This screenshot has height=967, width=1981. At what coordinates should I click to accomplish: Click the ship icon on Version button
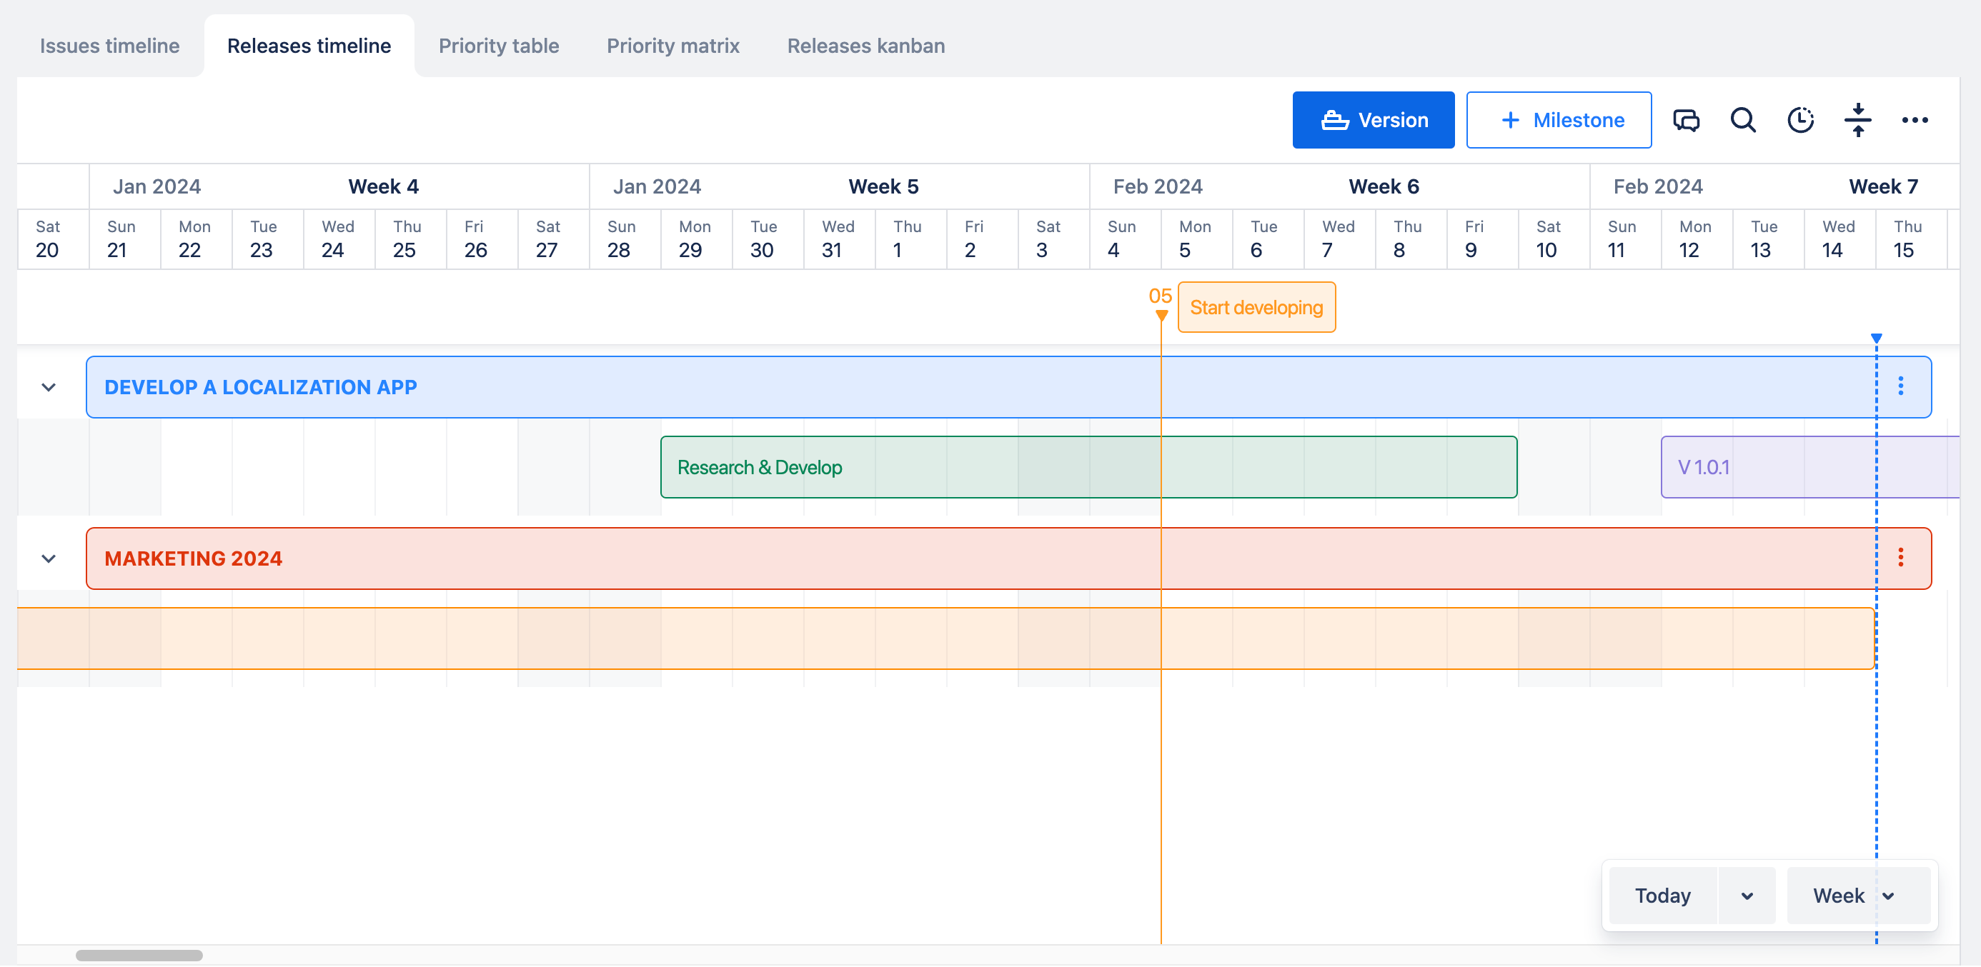pyautogui.click(x=1334, y=121)
